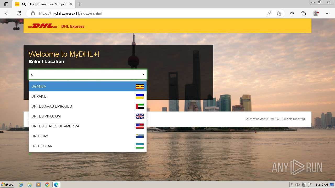This screenshot has height=188, width=335.
Task: Click the United Arab Emirates flag icon
Action: 140,106
